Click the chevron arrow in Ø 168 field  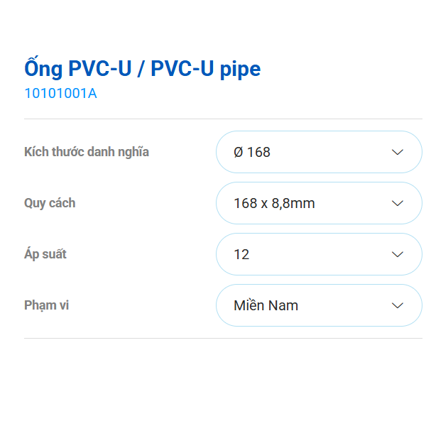(398, 152)
